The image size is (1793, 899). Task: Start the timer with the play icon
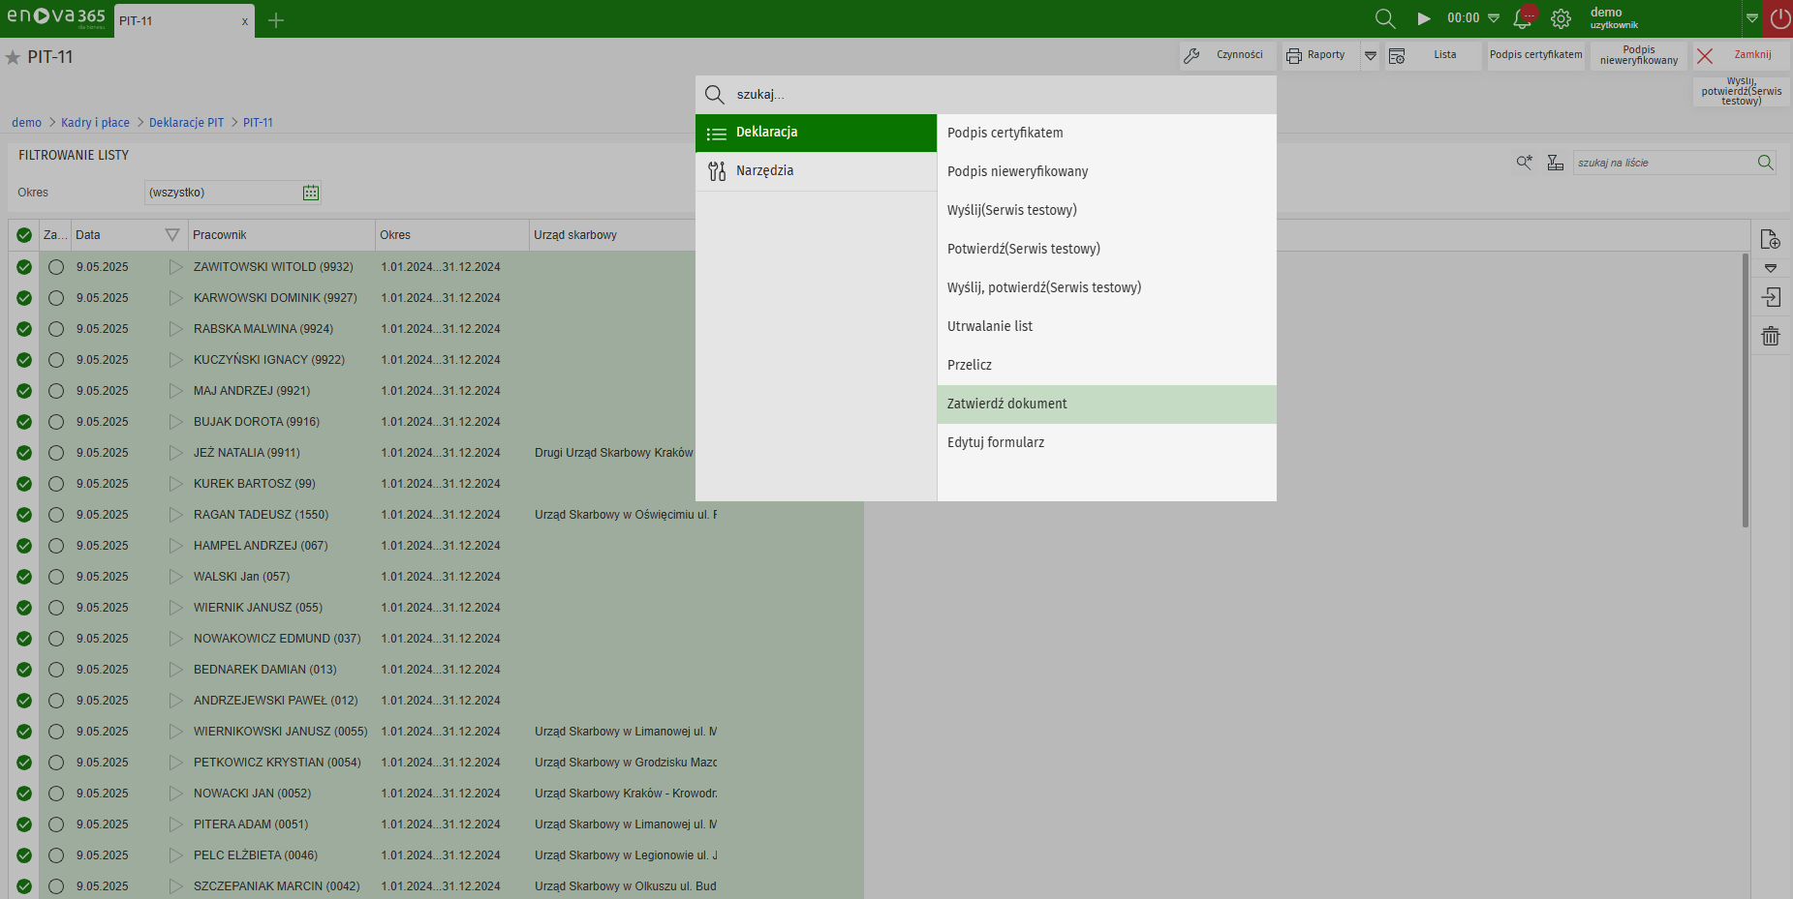[1423, 18]
